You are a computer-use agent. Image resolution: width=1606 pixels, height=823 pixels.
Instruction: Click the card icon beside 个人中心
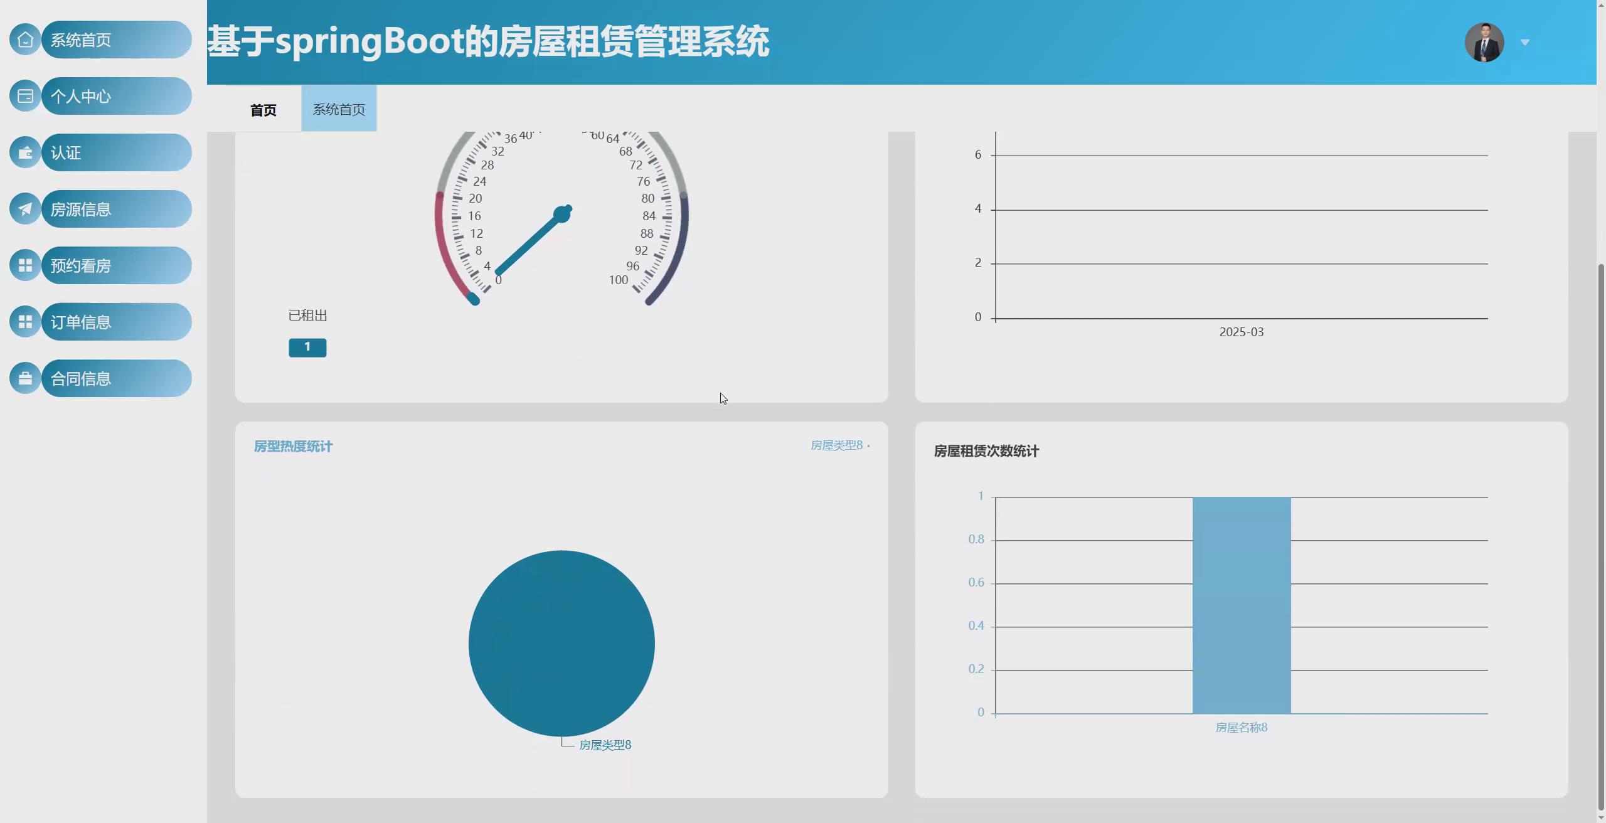25,96
